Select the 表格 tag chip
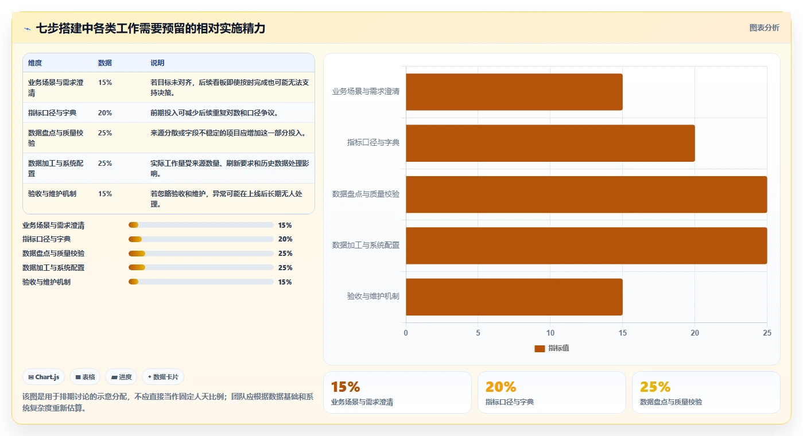803x436 pixels. pos(85,377)
